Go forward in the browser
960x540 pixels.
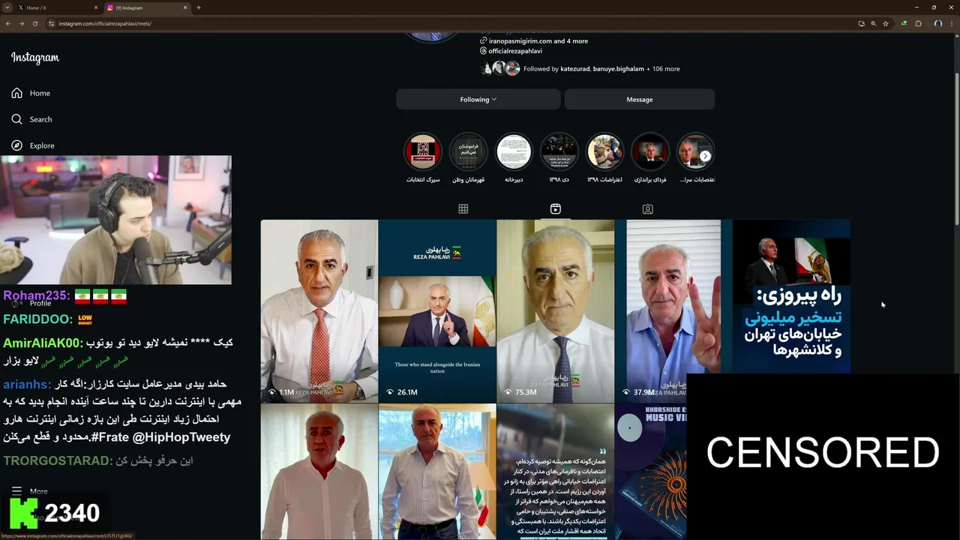click(x=21, y=23)
